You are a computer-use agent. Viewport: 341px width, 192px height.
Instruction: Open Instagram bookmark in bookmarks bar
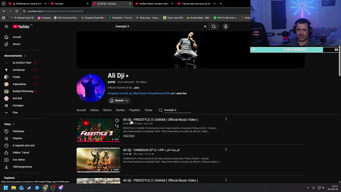coord(44,18)
